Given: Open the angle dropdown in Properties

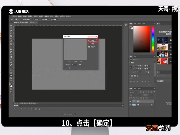Looking at the screenshot, I should click(141, 72).
